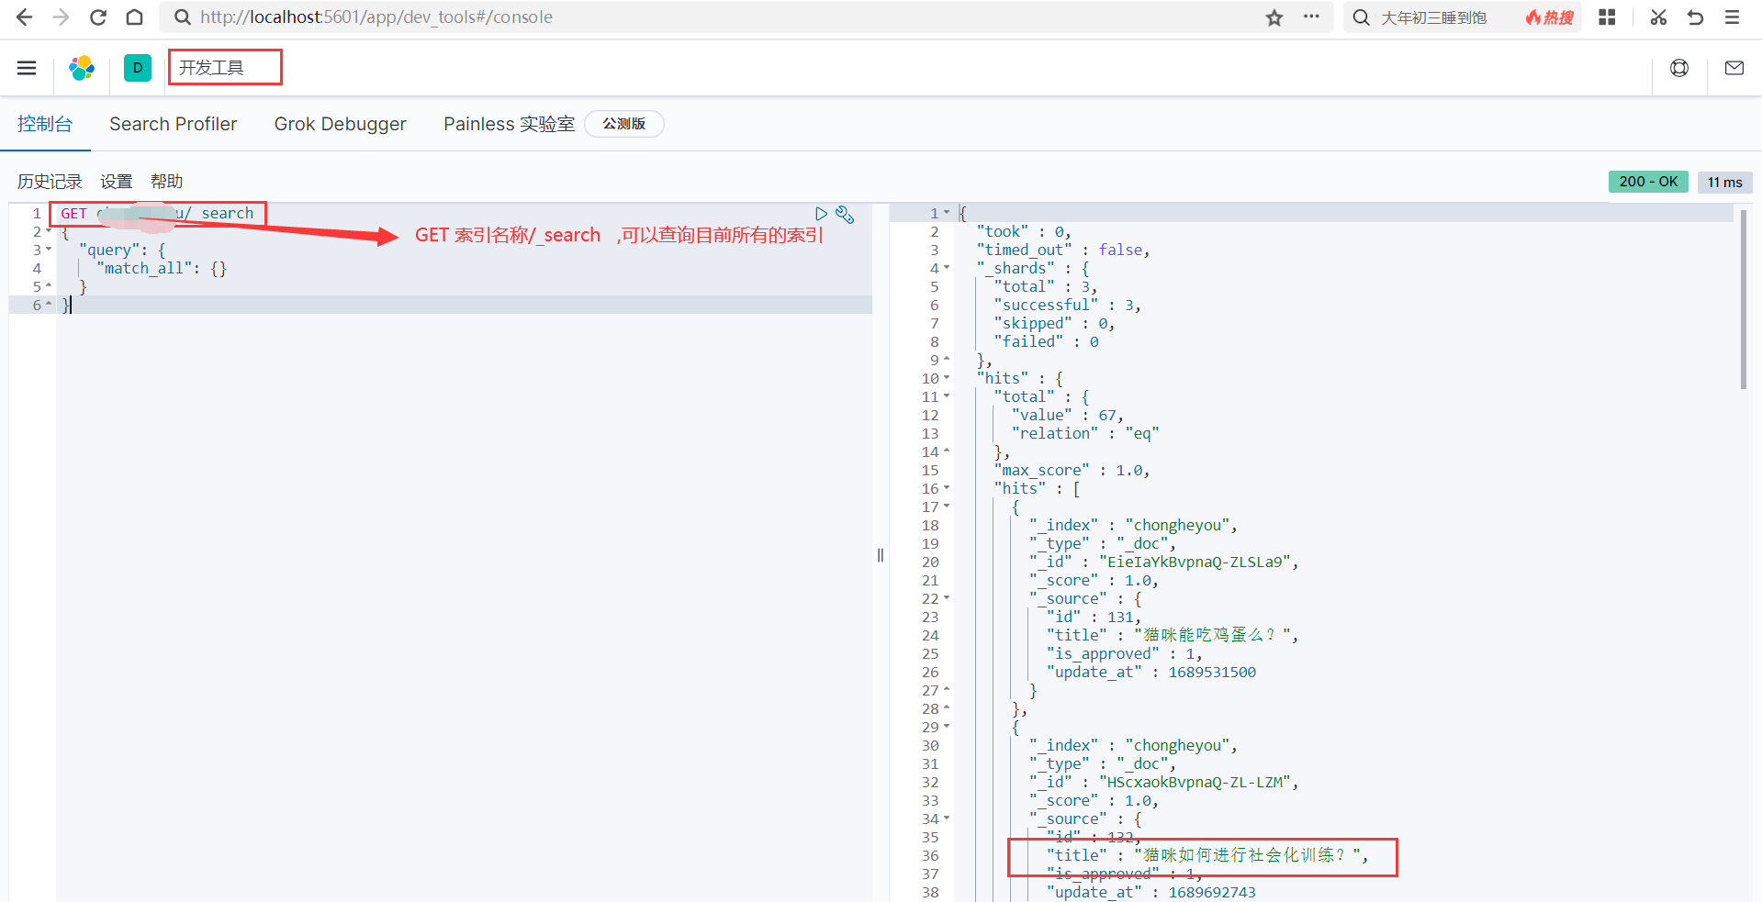Image resolution: width=1762 pixels, height=902 pixels.
Task: Collapse the hits array at line 16
Action: (947, 489)
